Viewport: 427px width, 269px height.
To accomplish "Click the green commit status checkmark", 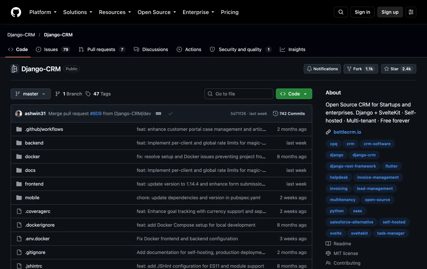I will pos(170,113).
